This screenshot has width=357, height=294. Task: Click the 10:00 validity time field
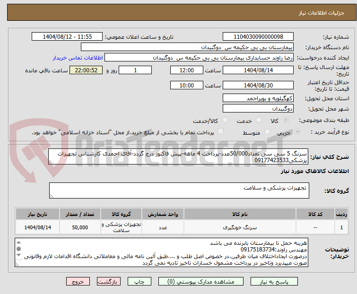[186, 86]
